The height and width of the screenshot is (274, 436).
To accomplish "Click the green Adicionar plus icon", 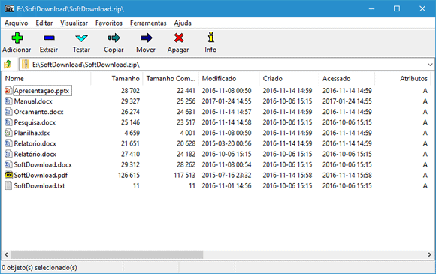I will pyautogui.click(x=17, y=38).
